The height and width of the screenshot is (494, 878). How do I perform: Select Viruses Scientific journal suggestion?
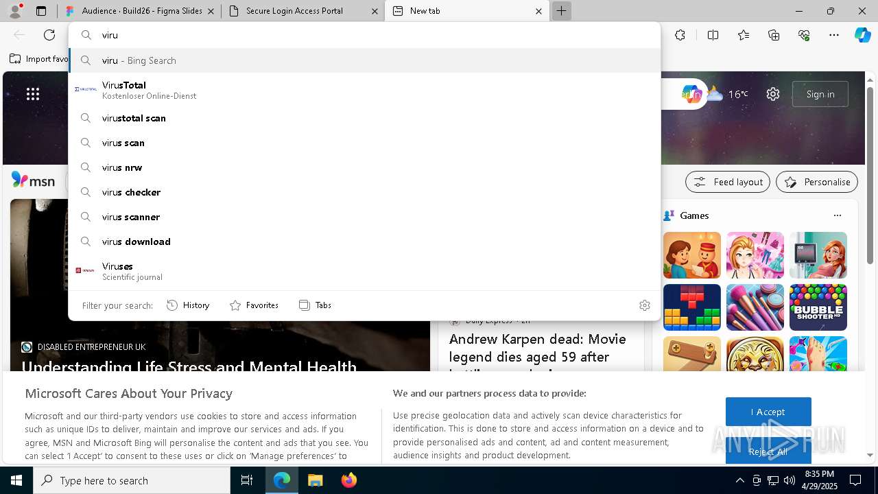pyautogui.click(x=364, y=271)
